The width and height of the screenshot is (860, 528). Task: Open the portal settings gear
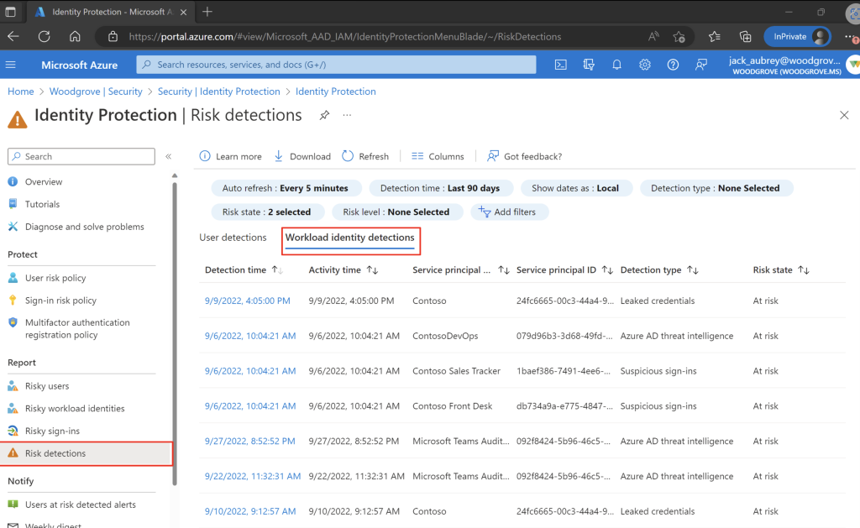pyautogui.click(x=644, y=65)
